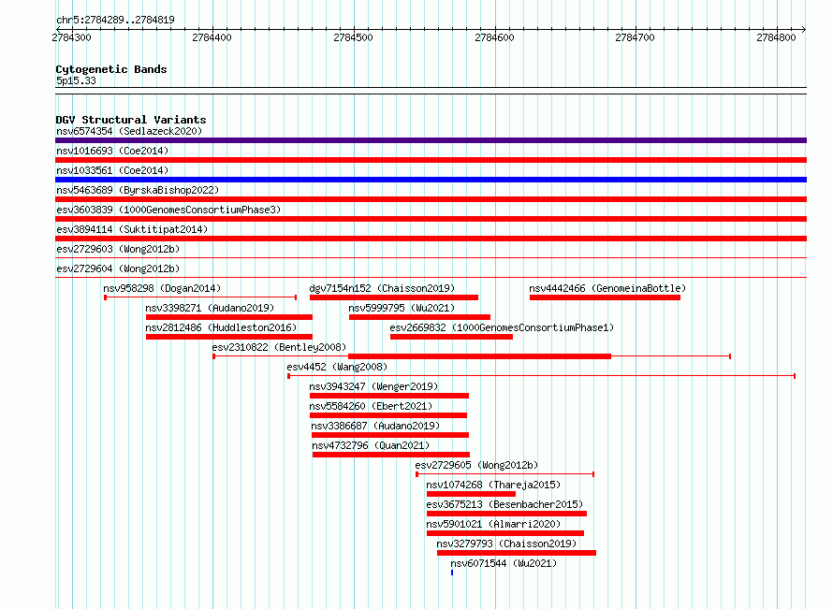Select the dark purple nsv6574354 variant bar
The height and width of the screenshot is (609, 833).
(431, 140)
